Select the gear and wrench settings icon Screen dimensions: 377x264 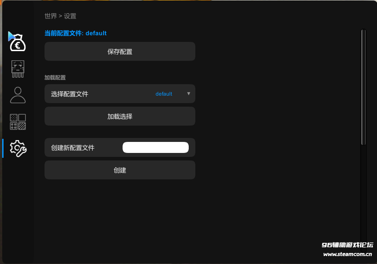click(x=18, y=149)
